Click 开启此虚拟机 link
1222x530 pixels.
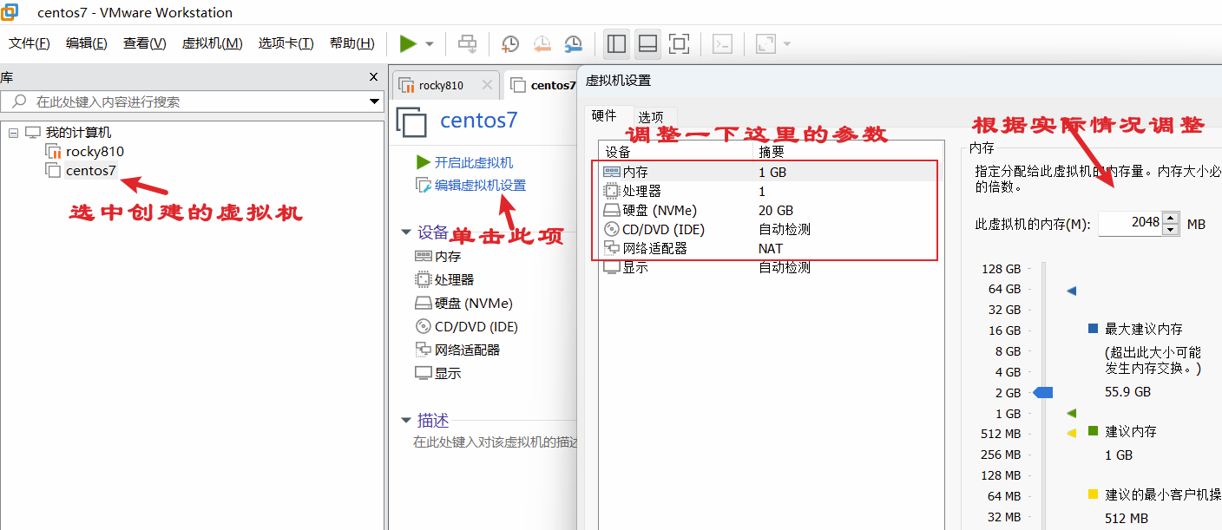(474, 162)
